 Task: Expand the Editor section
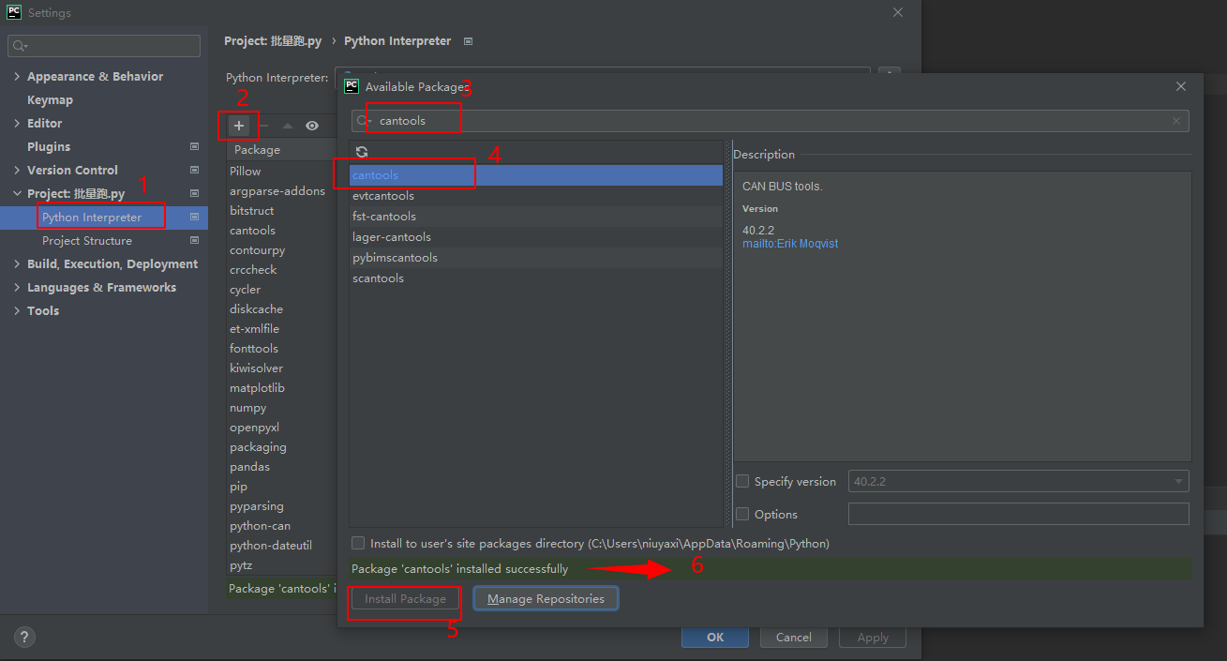point(17,123)
